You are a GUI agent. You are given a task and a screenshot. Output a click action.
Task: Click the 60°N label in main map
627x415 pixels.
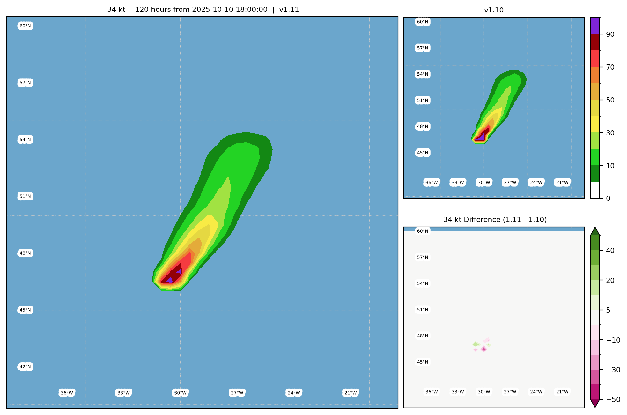click(x=25, y=26)
